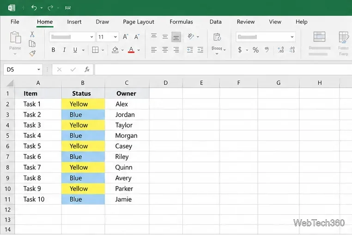Open the Review tab
The height and width of the screenshot is (235, 352).
click(x=246, y=22)
